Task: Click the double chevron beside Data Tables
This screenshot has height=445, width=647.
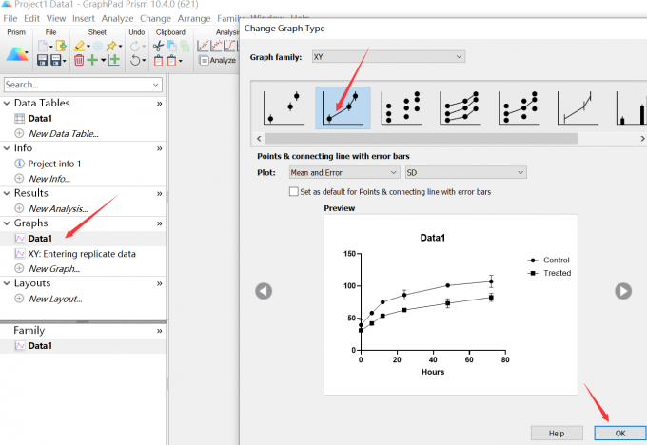Action: (x=159, y=104)
